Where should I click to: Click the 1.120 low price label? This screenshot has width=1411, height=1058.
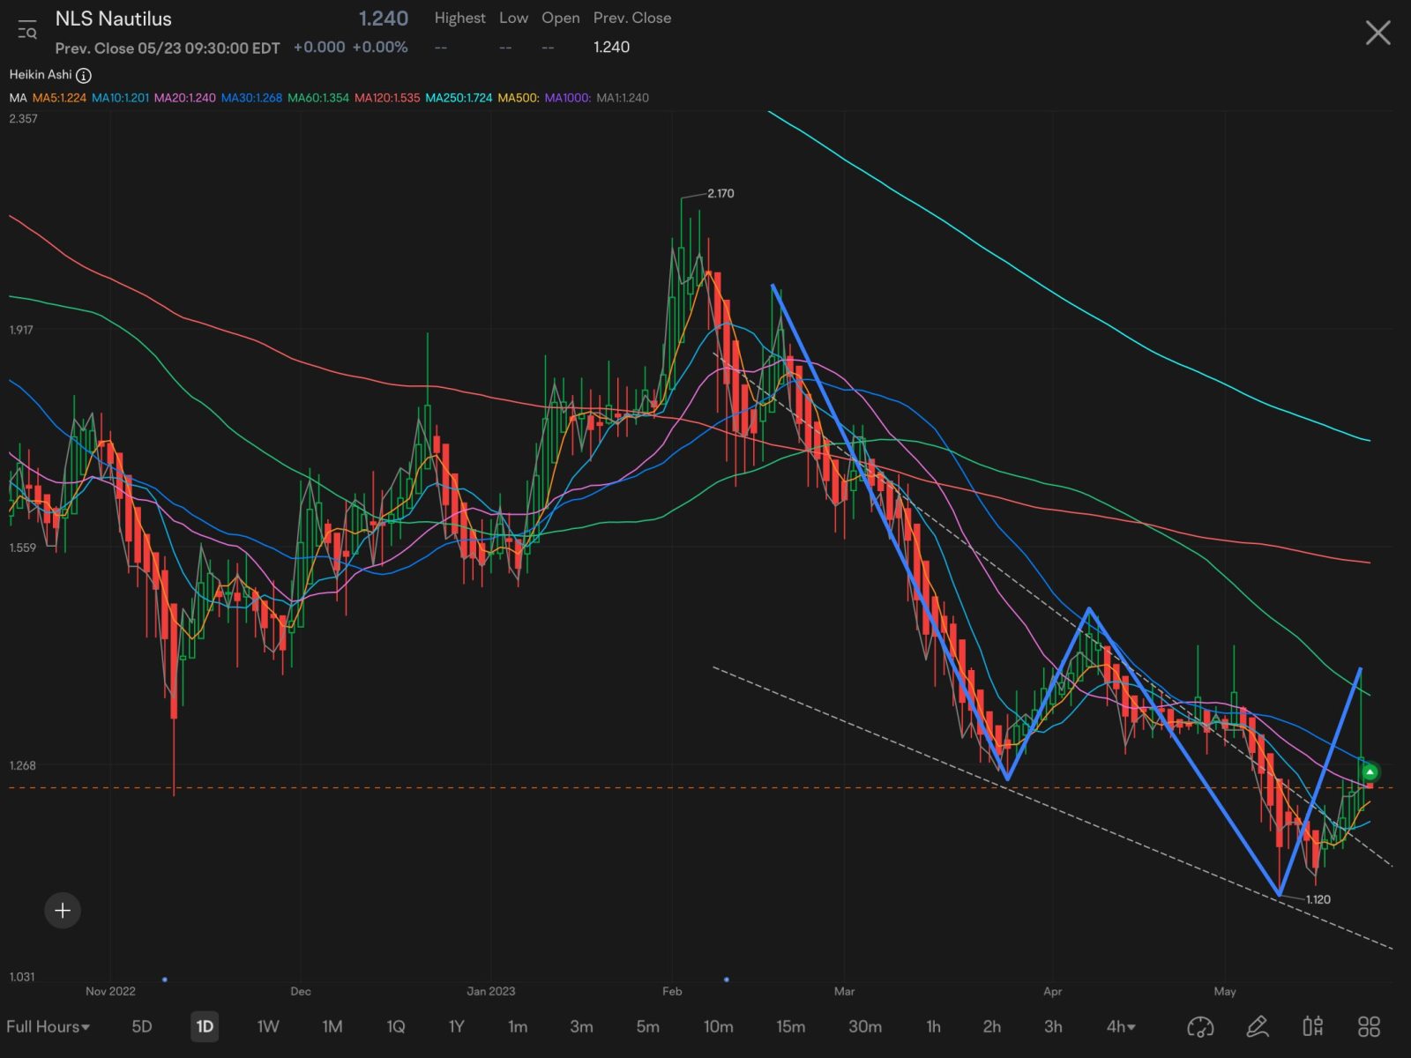[x=1318, y=899]
